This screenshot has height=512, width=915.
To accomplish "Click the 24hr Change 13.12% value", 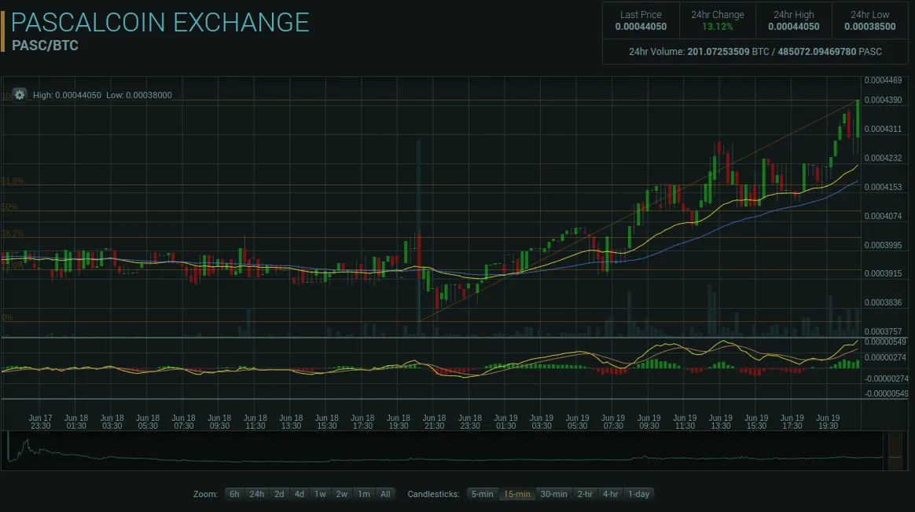I will (717, 27).
